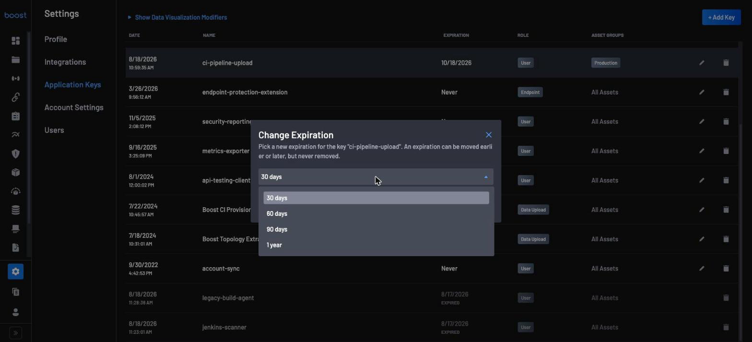Click the 10/18/2026 expiration value
Image resolution: width=752 pixels, height=342 pixels.
pyautogui.click(x=456, y=63)
